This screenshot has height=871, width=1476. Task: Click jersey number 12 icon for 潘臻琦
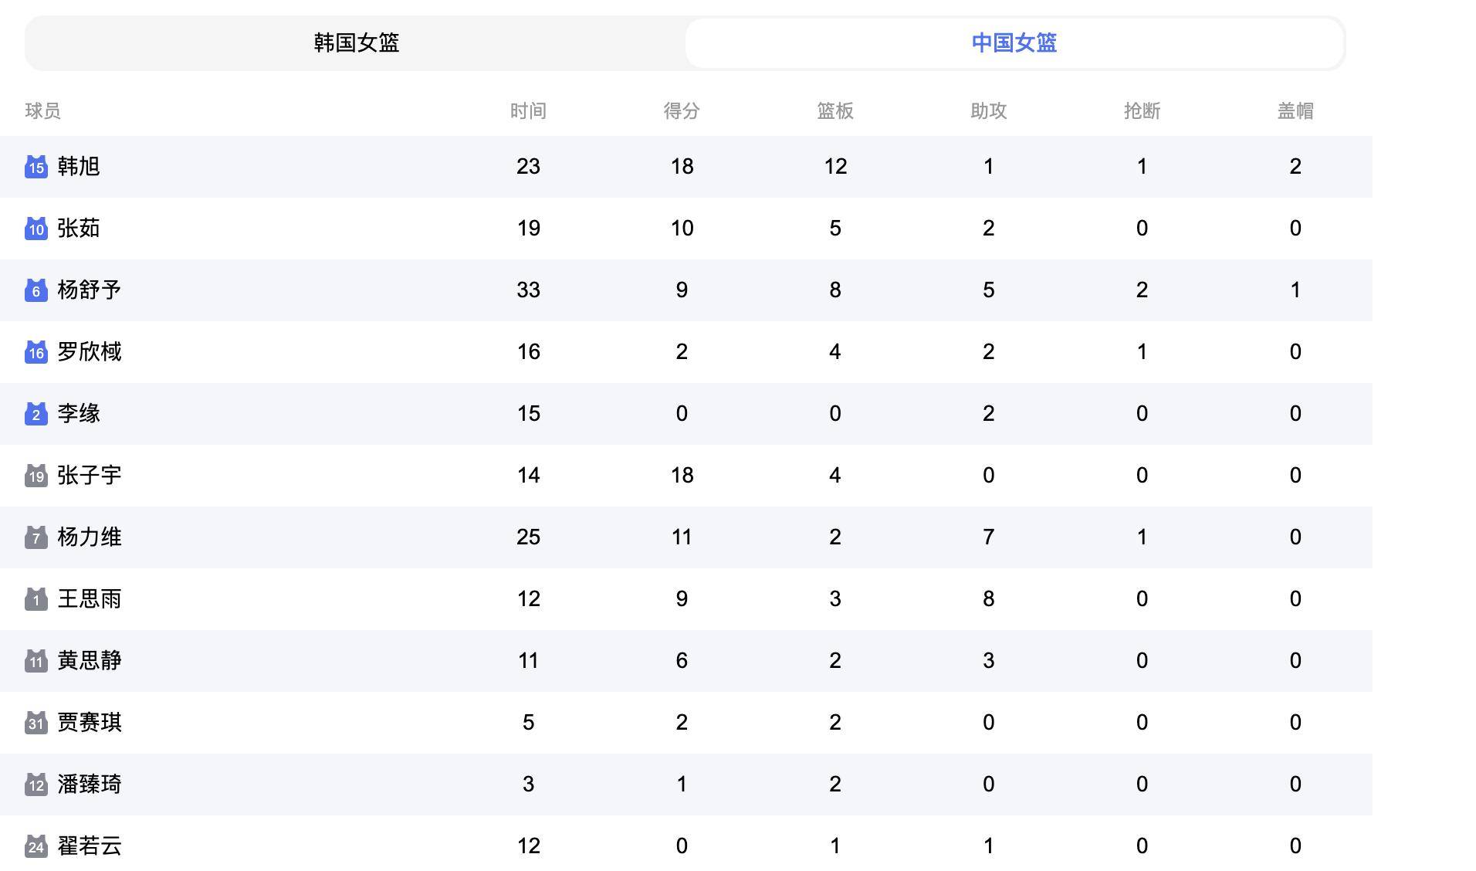click(x=35, y=785)
